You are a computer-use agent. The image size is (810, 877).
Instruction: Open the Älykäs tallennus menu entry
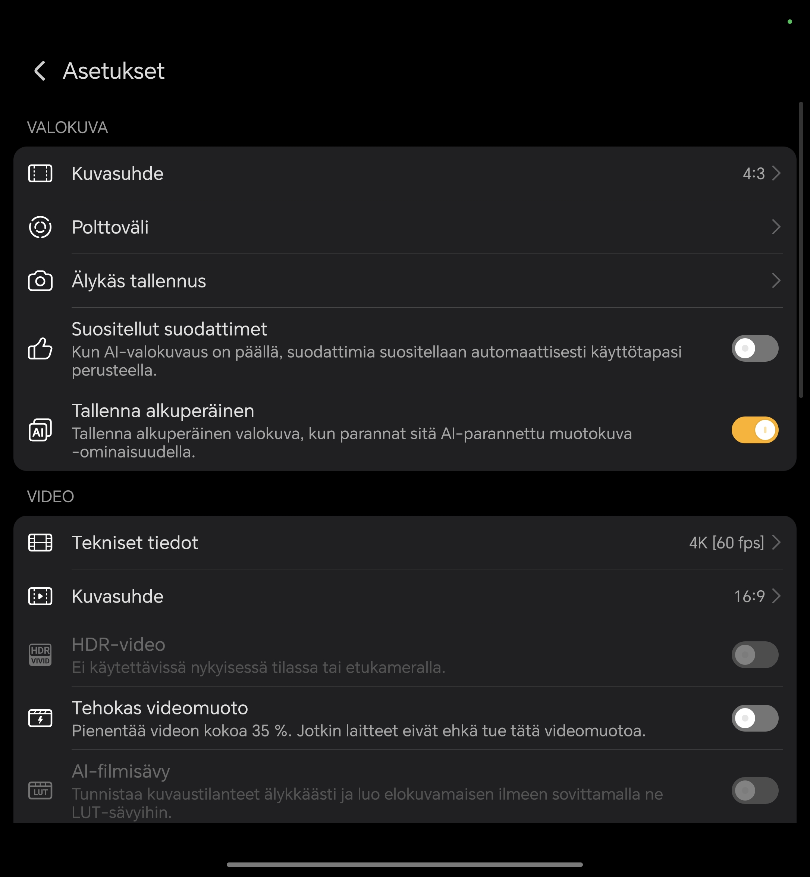(x=405, y=281)
